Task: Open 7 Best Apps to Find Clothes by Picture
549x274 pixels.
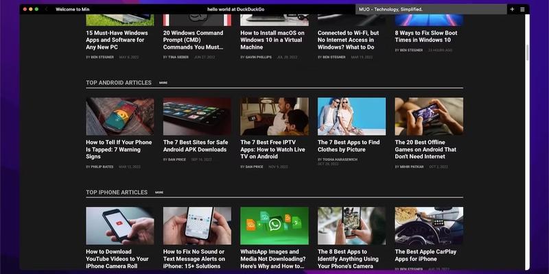Action: click(349, 146)
